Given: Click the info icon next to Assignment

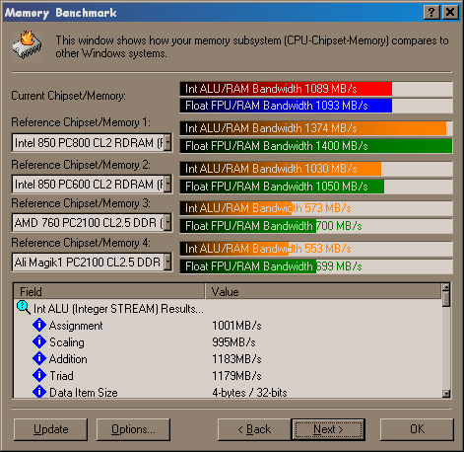Looking at the screenshot, I should tap(39, 325).
